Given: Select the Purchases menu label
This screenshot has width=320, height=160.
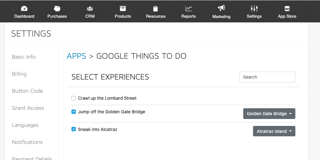Looking at the screenshot, I should 57,16.
